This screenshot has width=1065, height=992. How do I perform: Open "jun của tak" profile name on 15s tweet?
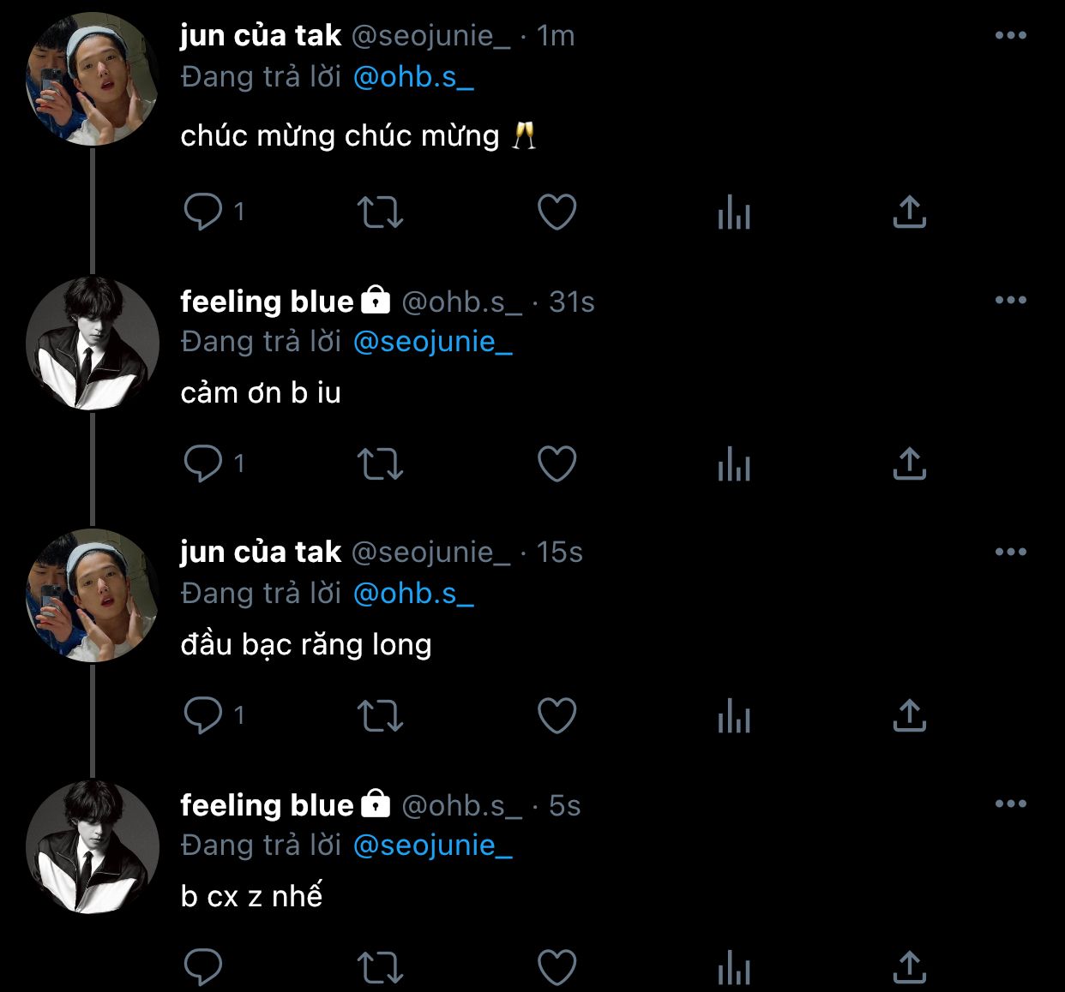[261, 552]
